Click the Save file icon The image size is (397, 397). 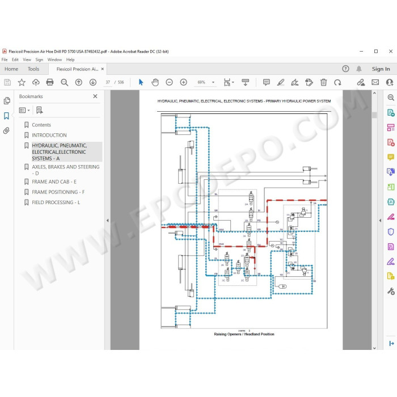click(7, 82)
